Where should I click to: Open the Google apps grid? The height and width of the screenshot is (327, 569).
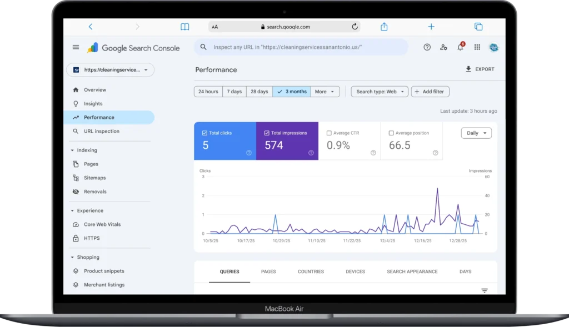pos(477,47)
